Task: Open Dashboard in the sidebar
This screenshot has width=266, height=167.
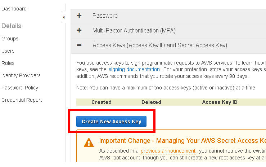Action: [14, 9]
